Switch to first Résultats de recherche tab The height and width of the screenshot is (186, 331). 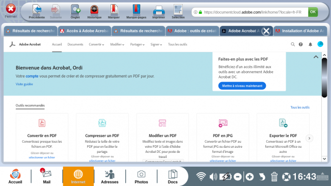coord(31,31)
